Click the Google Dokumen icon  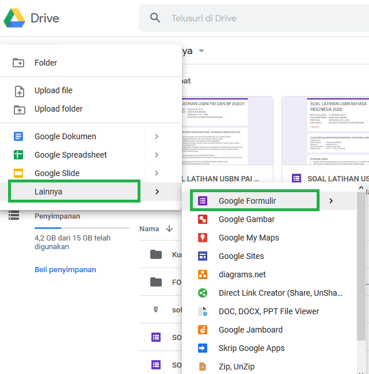click(x=18, y=136)
